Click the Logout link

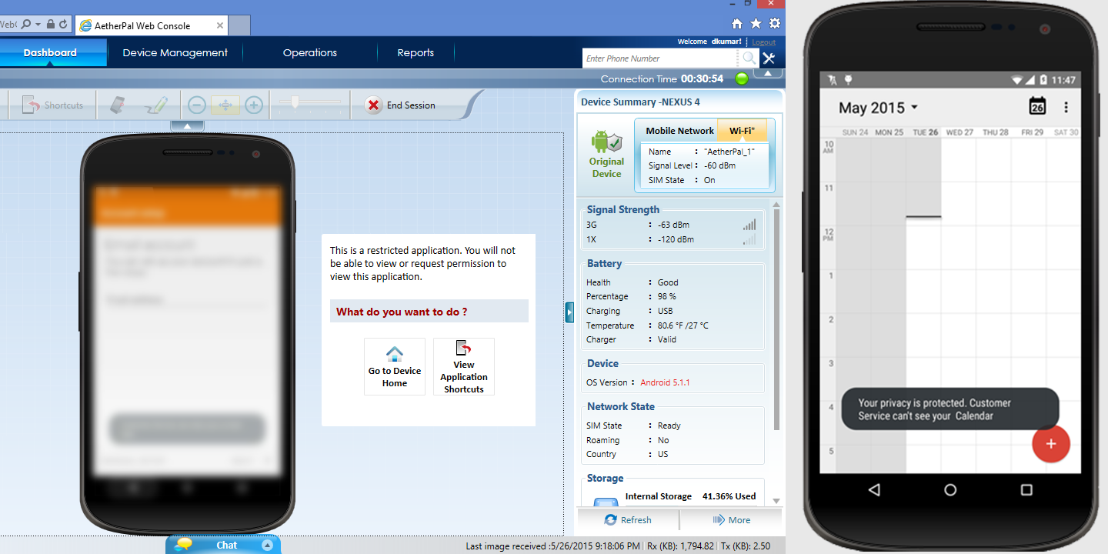pyautogui.click(x=763, y=42)
